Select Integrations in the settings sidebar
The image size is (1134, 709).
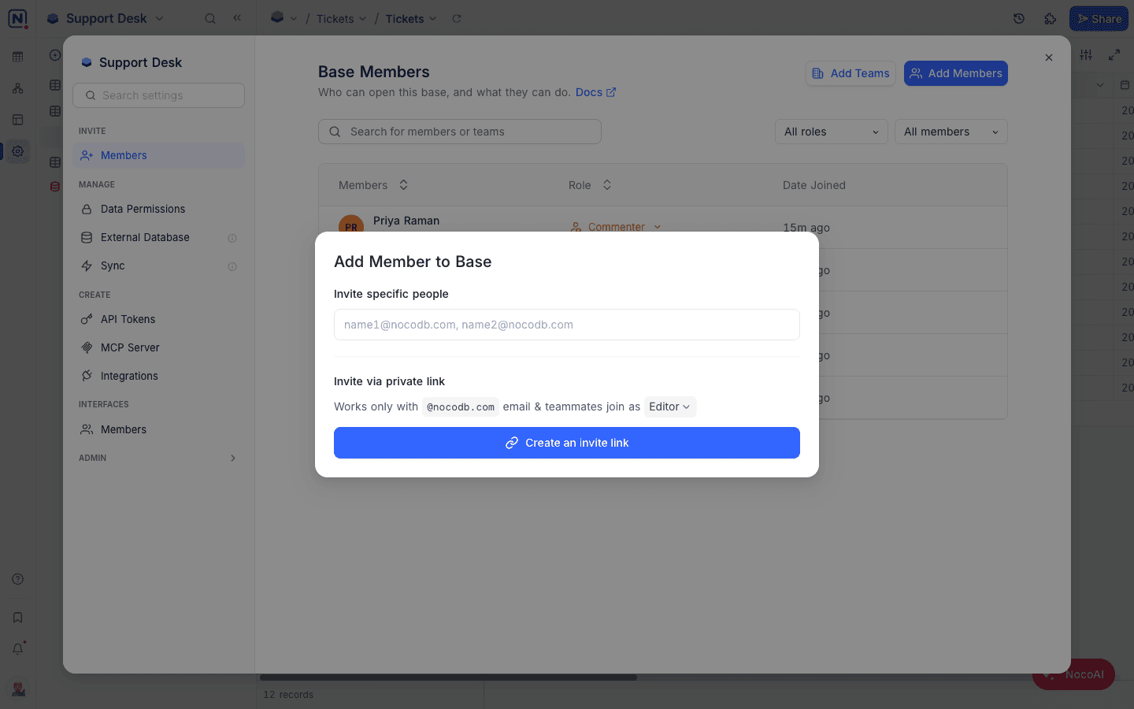tap(158, 376)
